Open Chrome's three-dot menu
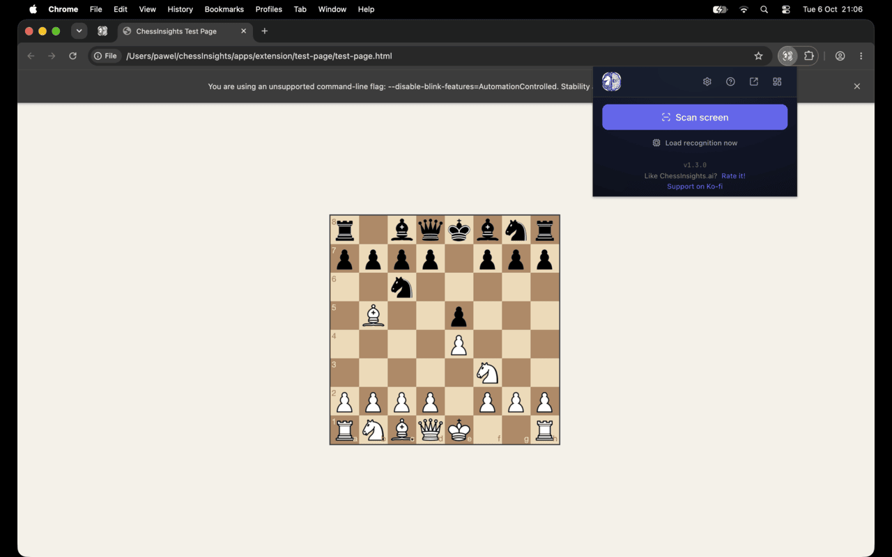Screen dimensions: 892x557 point(861,56)
